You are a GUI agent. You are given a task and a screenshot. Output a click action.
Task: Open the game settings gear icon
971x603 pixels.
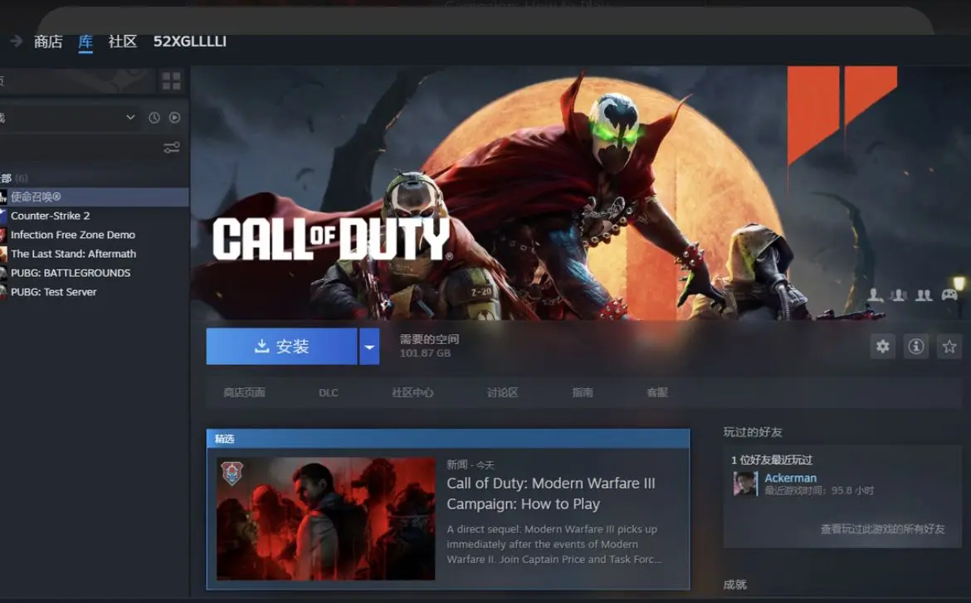pos(882,346)
